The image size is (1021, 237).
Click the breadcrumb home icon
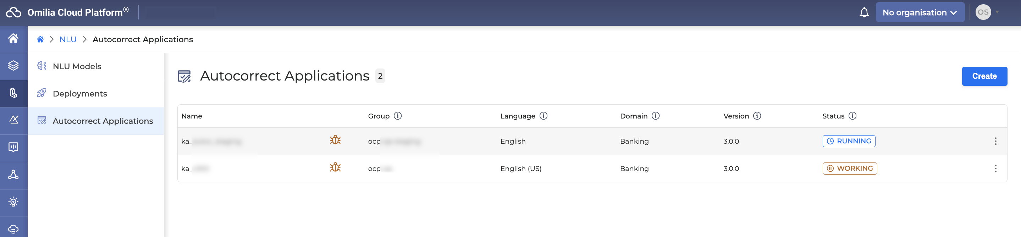coord(40,39)
